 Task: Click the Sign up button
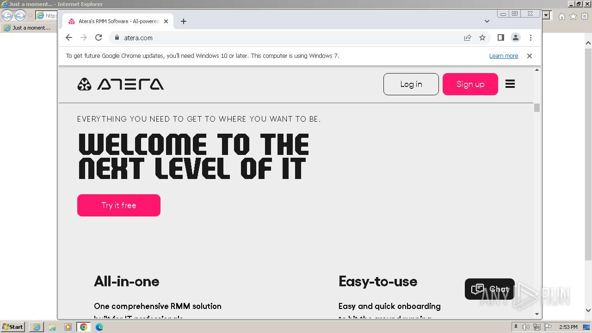[470, 84]
